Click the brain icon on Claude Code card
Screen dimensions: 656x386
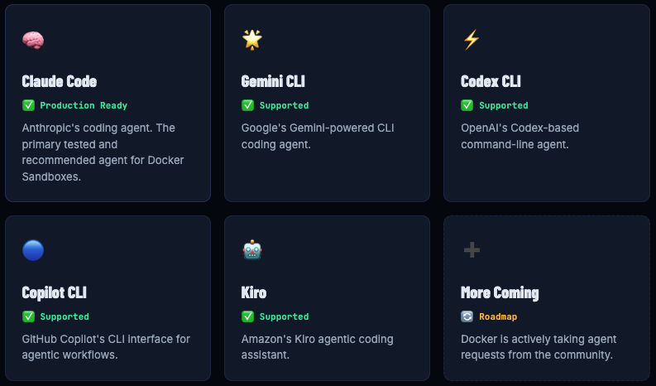[x=33, y=39]
